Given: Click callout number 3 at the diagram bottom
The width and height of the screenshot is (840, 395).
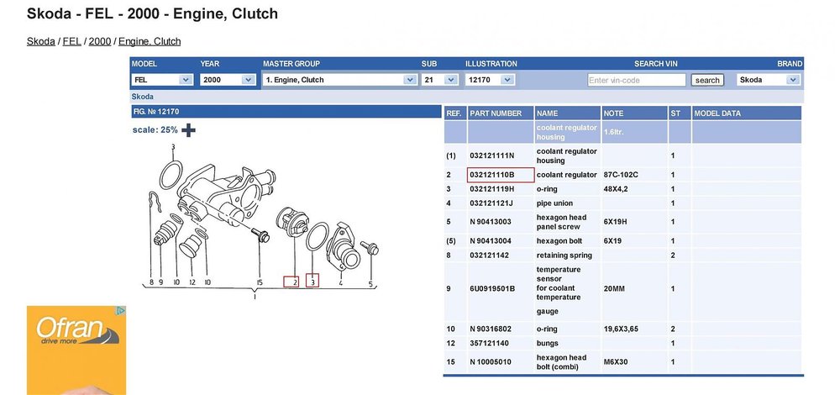Looking at the screenshot, I should (x=312, y=281).
